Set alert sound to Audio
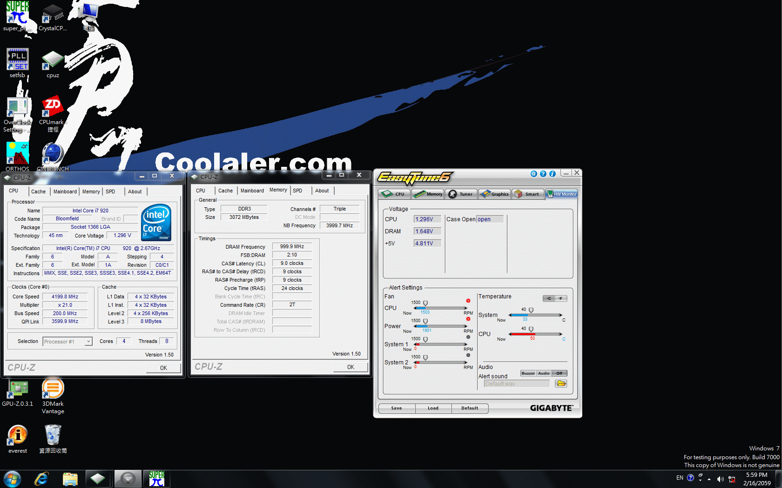Screen dimensions: 782x488 point(544,373)
